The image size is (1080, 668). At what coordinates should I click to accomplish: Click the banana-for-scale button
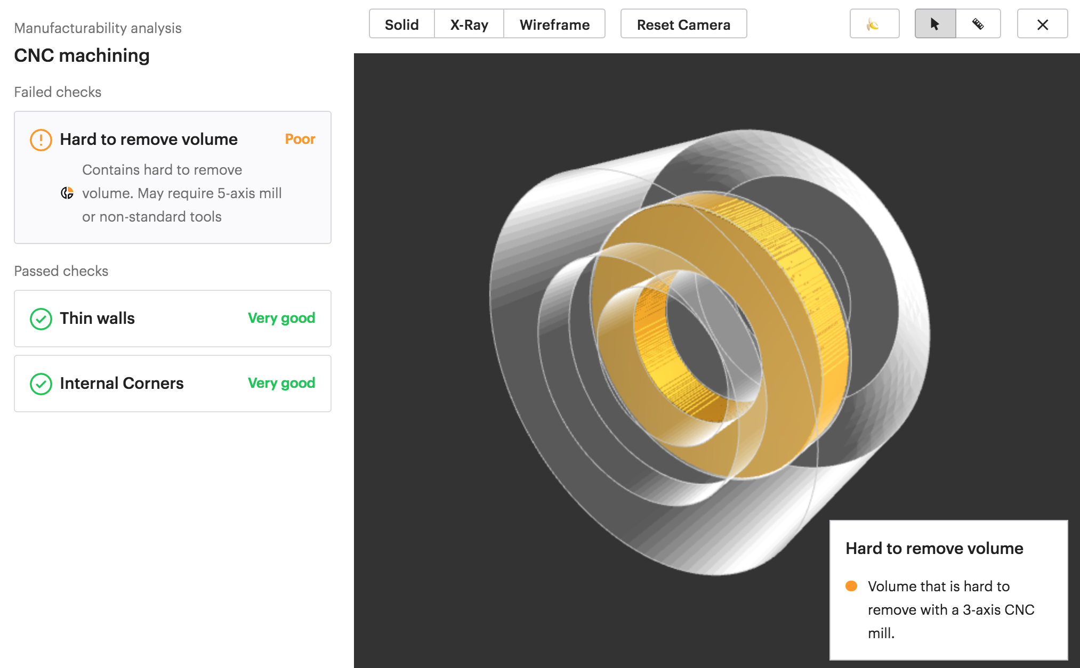(x=874, y=24)
